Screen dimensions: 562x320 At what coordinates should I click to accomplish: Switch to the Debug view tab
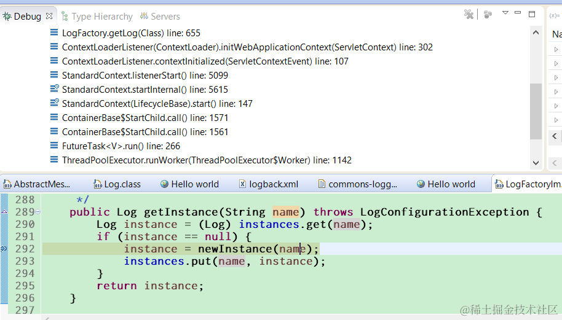pyautogui.click(x=27, y=17)
